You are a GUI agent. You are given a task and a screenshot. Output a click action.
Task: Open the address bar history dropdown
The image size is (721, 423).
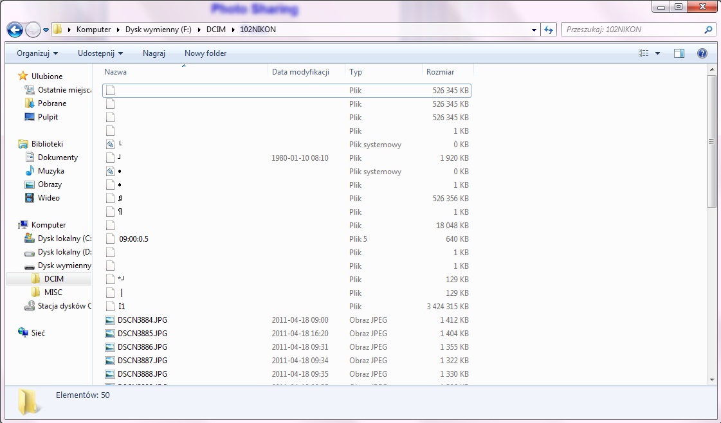(x=534, y=30)
